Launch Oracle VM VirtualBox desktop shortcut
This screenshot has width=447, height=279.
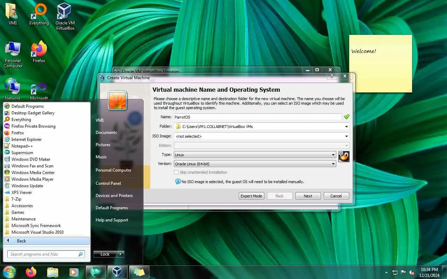pyautogui.click(x=65, y=16)
